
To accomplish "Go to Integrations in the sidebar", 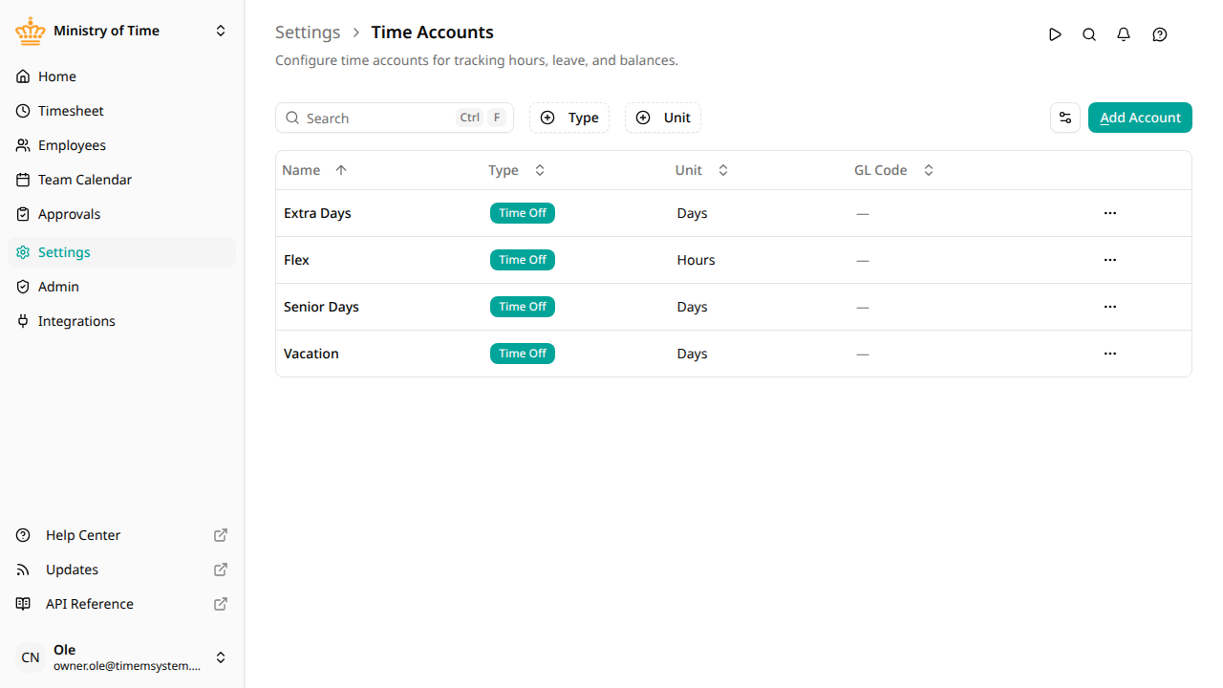I will coord(121,321).
